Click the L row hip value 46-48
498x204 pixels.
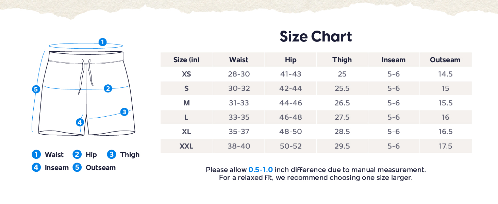click(x=290, y=117)
